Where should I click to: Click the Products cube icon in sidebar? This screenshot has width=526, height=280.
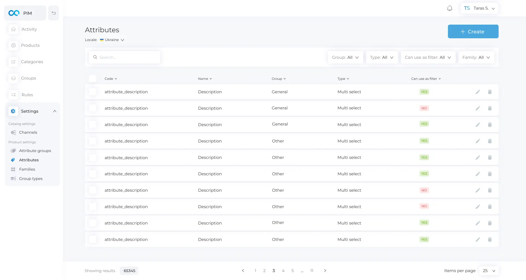point(13,45)
